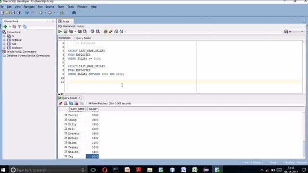
Task: Expand the hr connection node
Action: coord(4,36)
